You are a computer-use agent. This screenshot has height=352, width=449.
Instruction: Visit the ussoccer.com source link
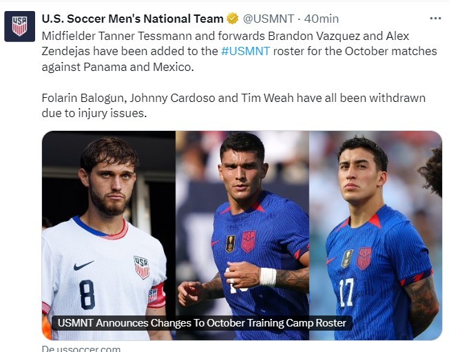pyautogui.click(x=81, y=349)
